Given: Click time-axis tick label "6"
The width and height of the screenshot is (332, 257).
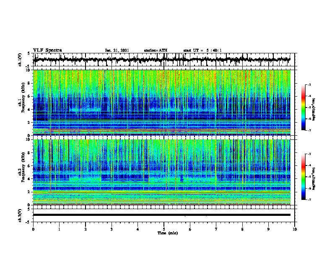Looking at the screenshot, I should coord(190,229).
